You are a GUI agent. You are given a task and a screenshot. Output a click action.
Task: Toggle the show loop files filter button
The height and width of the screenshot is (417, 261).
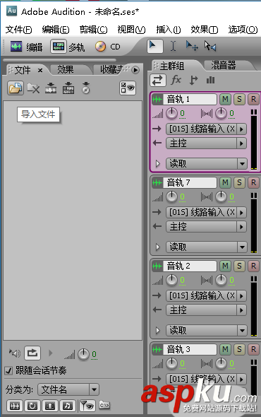pos(32,406)
